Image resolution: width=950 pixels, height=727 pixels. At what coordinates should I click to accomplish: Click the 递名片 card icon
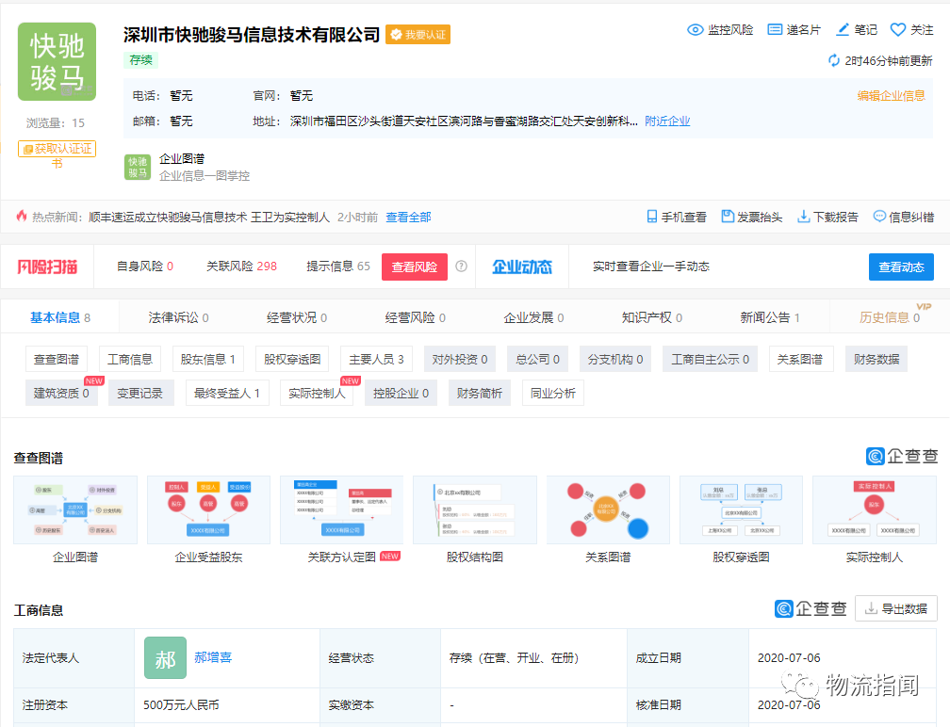coord(775,29)
